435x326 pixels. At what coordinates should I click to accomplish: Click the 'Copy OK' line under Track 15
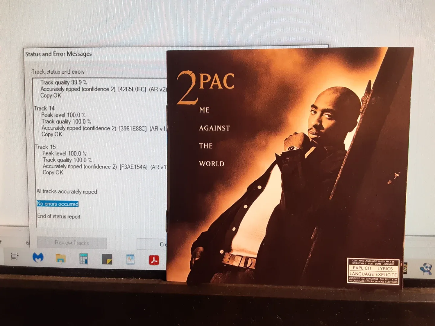click(x=53, y=172)
